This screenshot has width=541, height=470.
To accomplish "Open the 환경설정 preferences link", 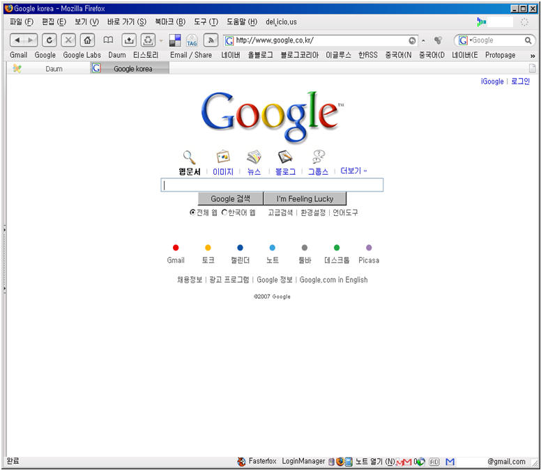I will [x=313, y=212].
